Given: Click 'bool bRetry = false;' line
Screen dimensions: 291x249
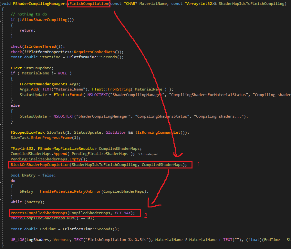Looking at the screenshot, I should pos(33,175).
